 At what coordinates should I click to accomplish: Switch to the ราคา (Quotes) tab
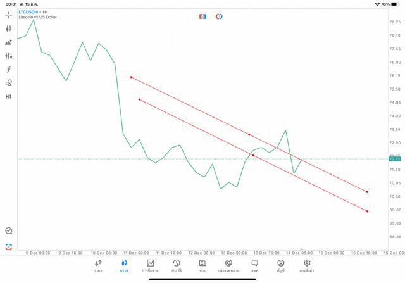pyautogui.click(x=98, y=266)
